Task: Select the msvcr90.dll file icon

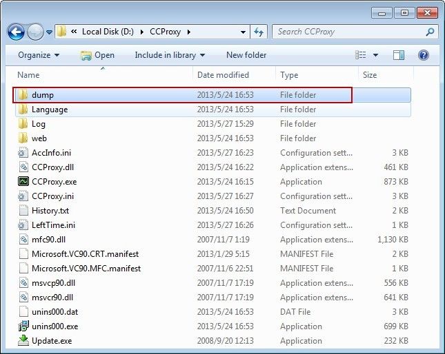Action: tap(23, 297)
